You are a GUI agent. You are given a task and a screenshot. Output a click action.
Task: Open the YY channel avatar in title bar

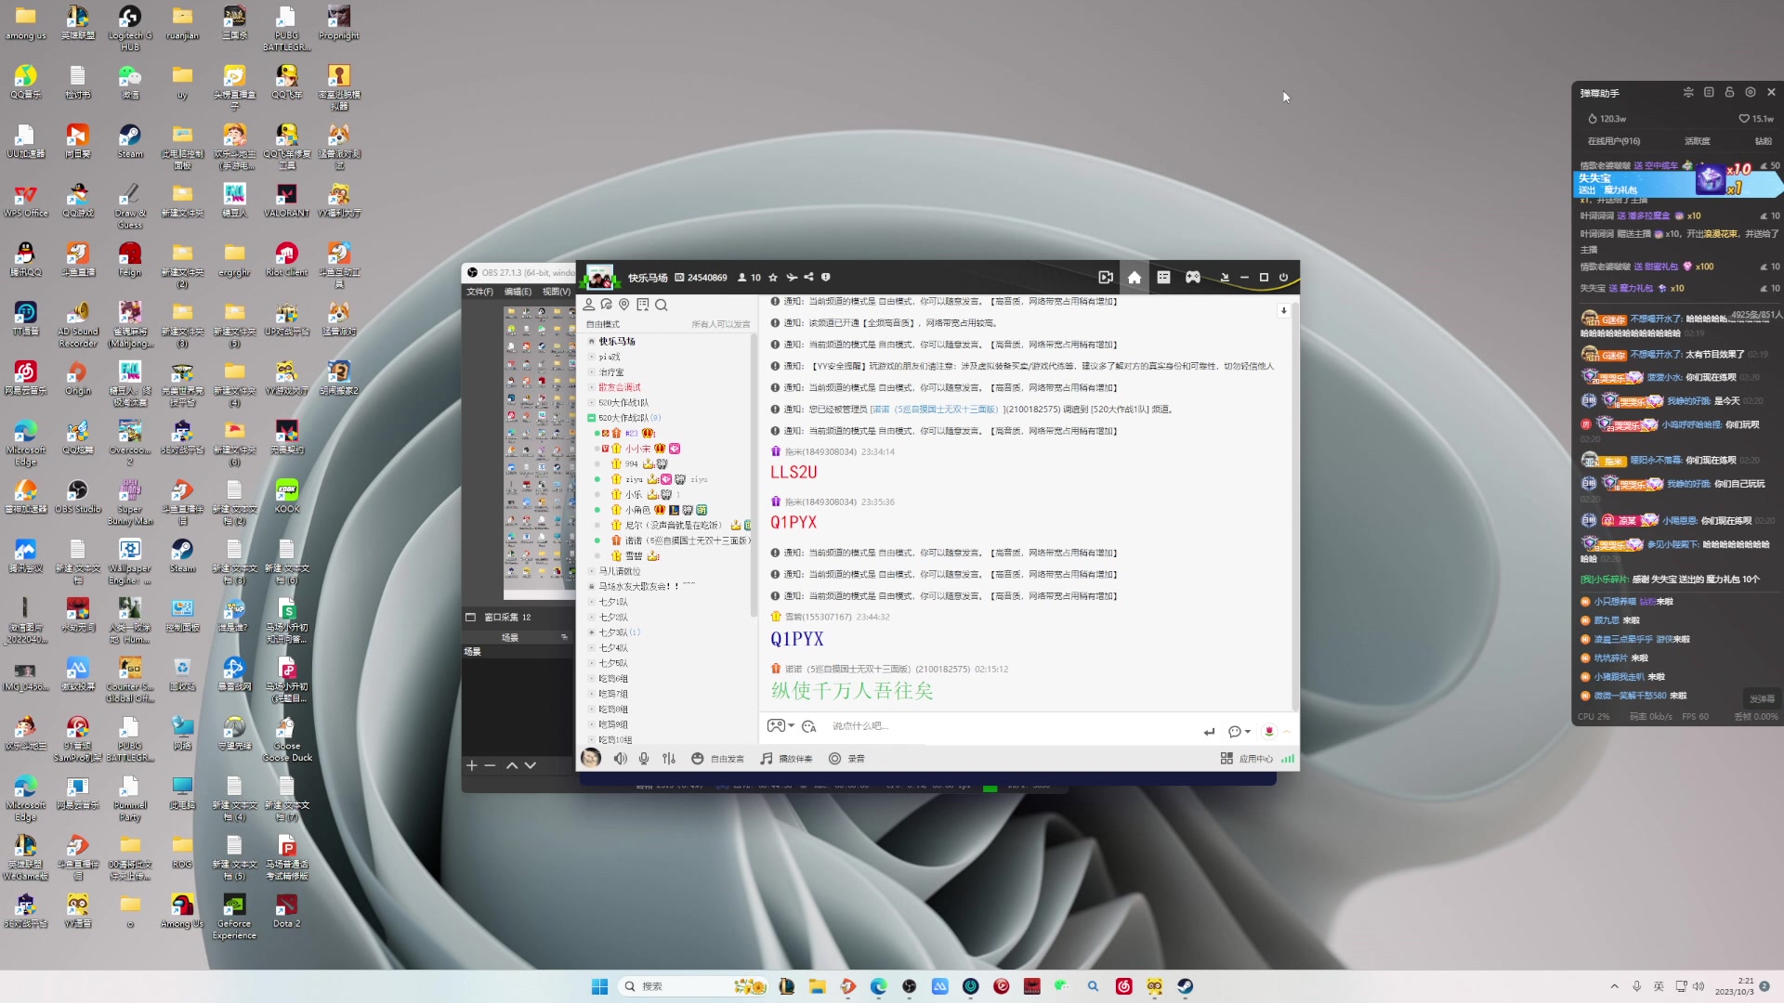pyautogui.click(x=600, y=277)
